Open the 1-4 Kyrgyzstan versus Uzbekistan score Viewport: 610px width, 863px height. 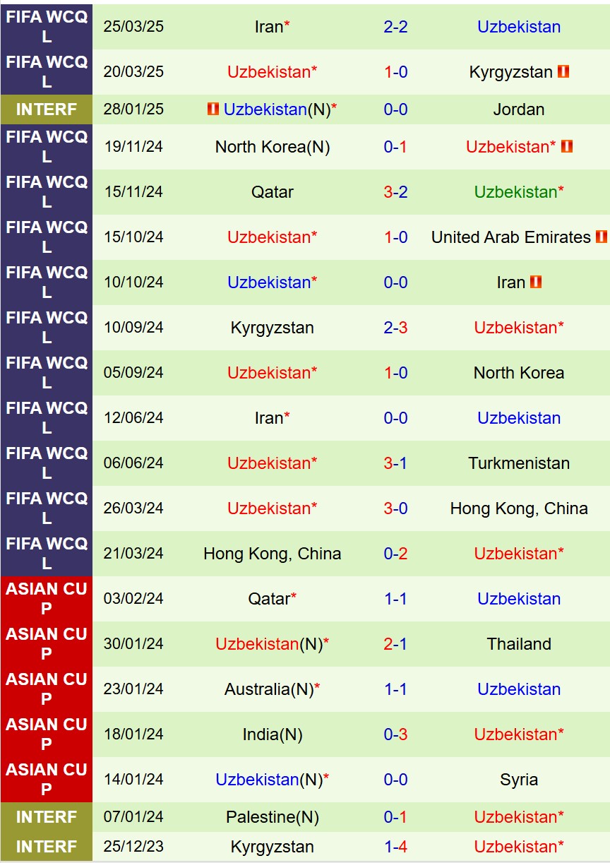click(x=395, y=847)
